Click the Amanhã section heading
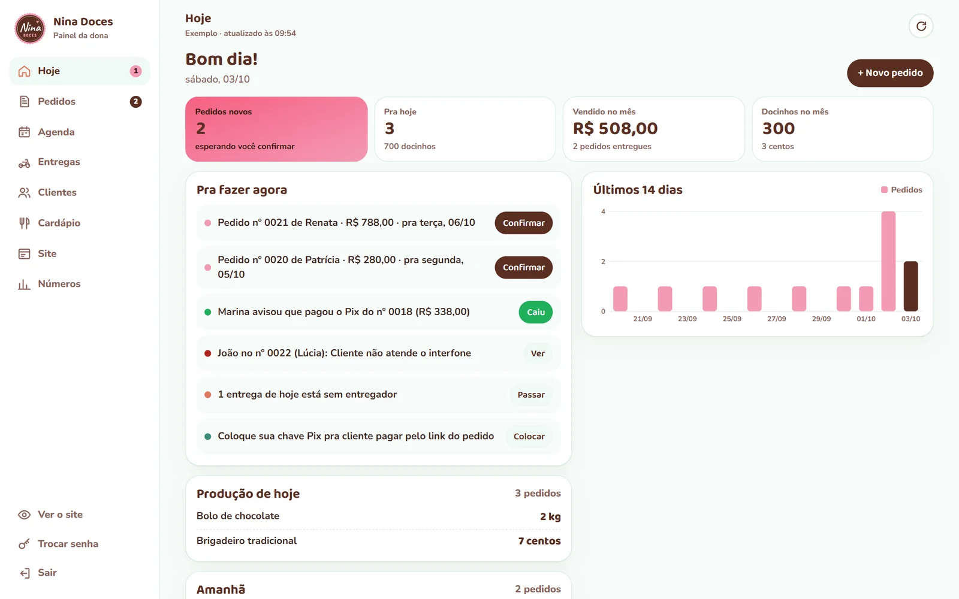 click(x=221, y=589)
